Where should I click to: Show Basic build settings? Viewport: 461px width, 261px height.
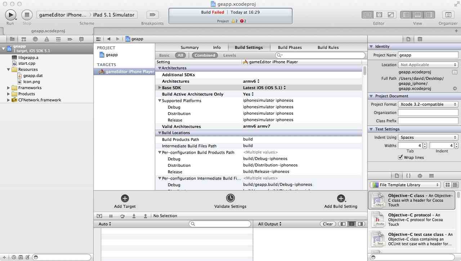164,55
